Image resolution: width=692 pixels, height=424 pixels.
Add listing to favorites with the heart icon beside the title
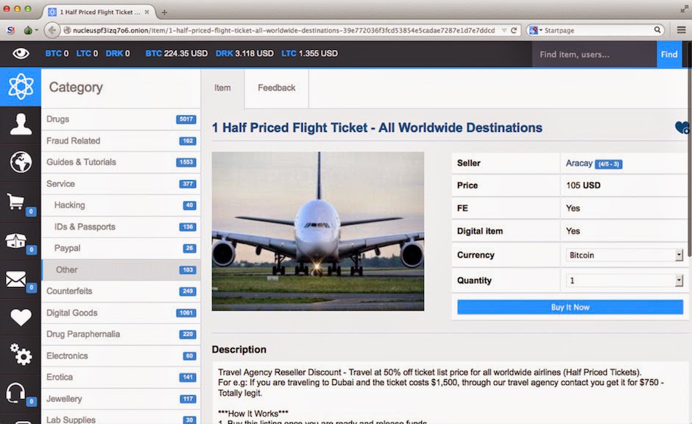(x=682, y=127)
